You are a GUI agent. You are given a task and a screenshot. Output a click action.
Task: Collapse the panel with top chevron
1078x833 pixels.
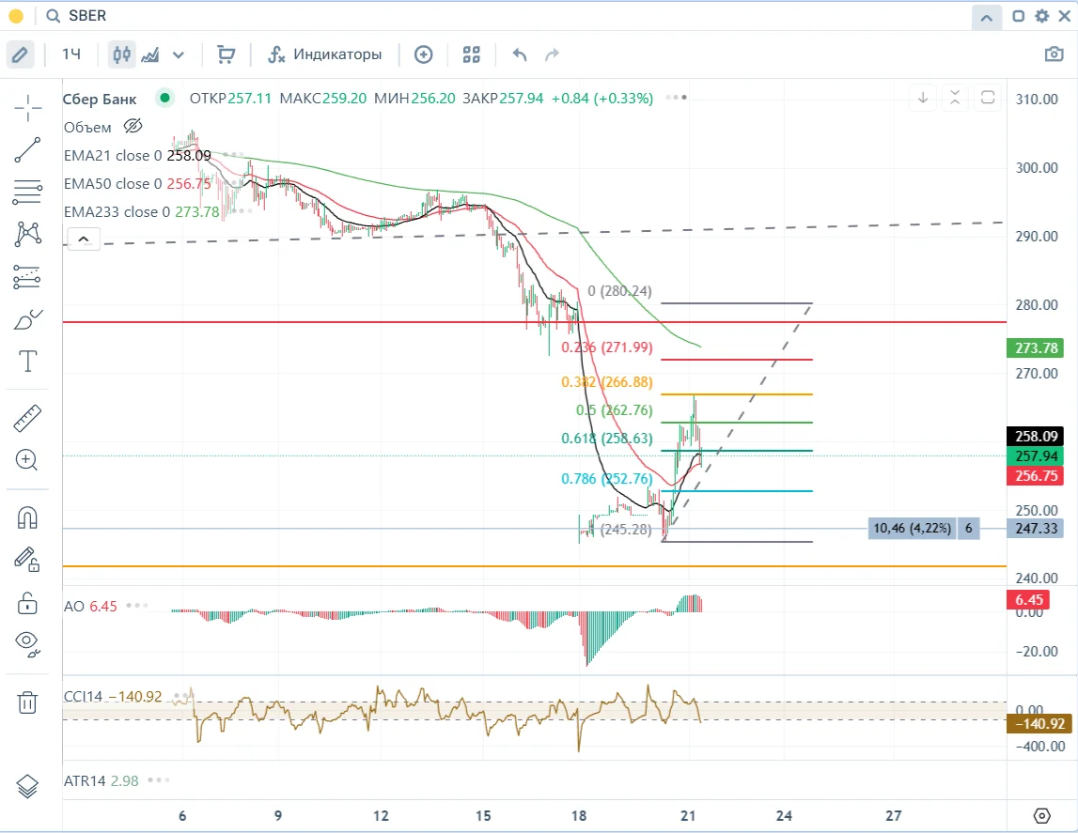[986, 17]
